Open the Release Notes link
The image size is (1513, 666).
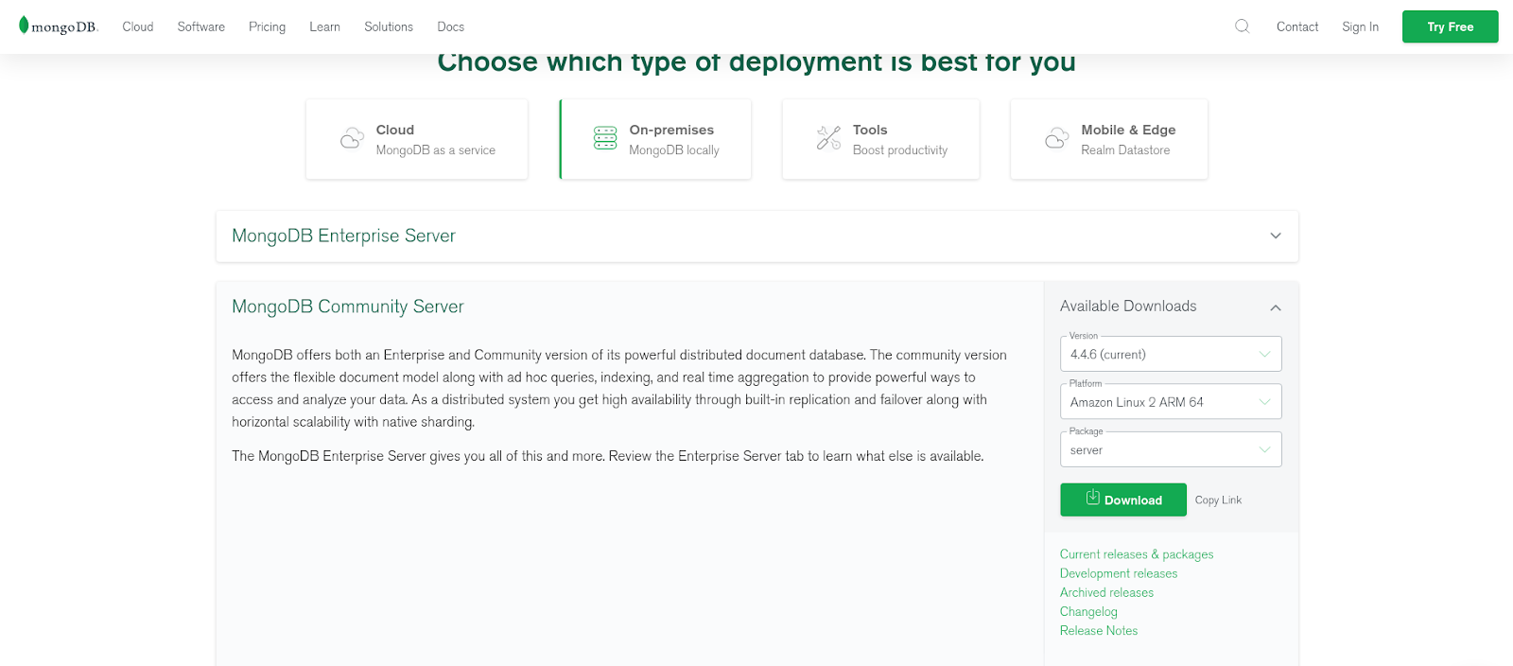pyautogui.click(x=1099, y=630)
